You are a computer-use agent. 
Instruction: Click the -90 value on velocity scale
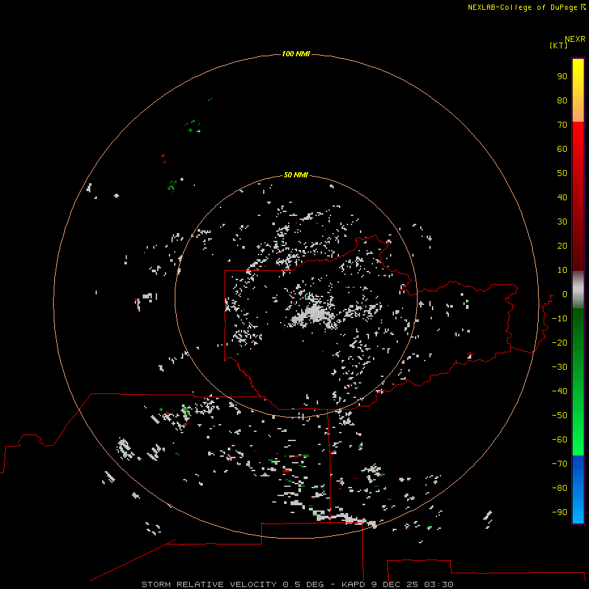pyautogui.click(x=560, y=512)
